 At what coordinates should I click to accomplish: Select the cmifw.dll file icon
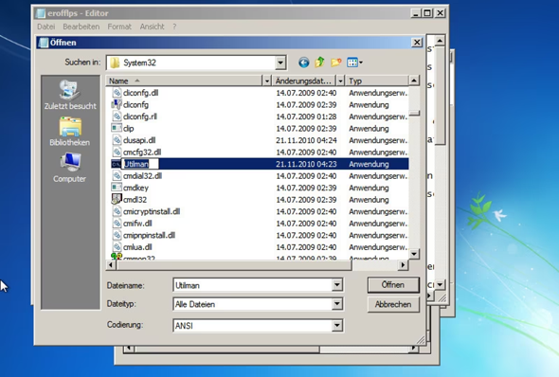coord(117,223)
